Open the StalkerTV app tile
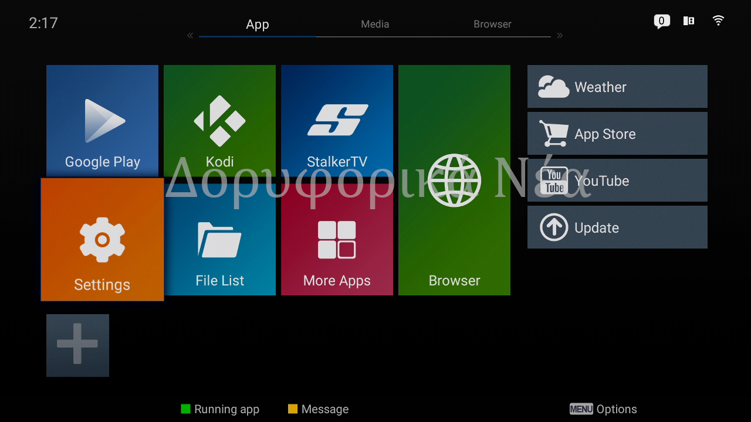The image size is (751, 422). [337, 121]
